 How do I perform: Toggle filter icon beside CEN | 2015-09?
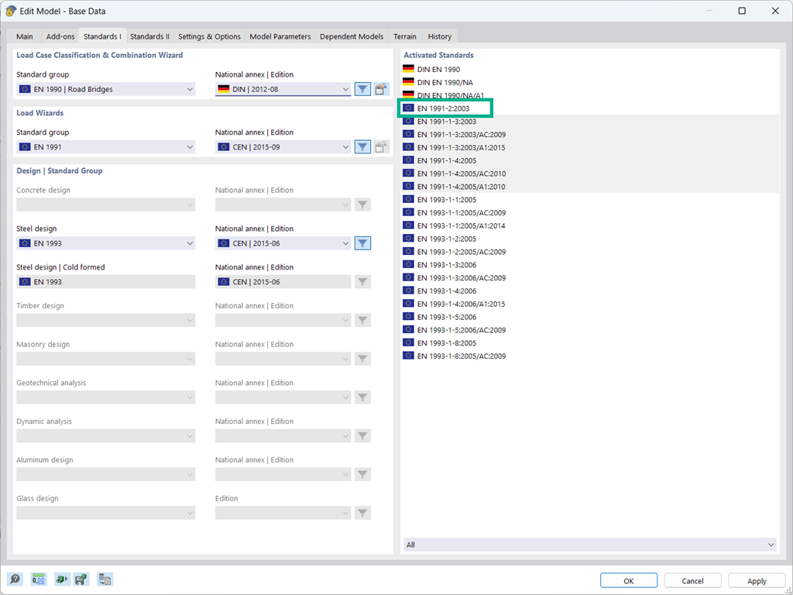(362, 146)
